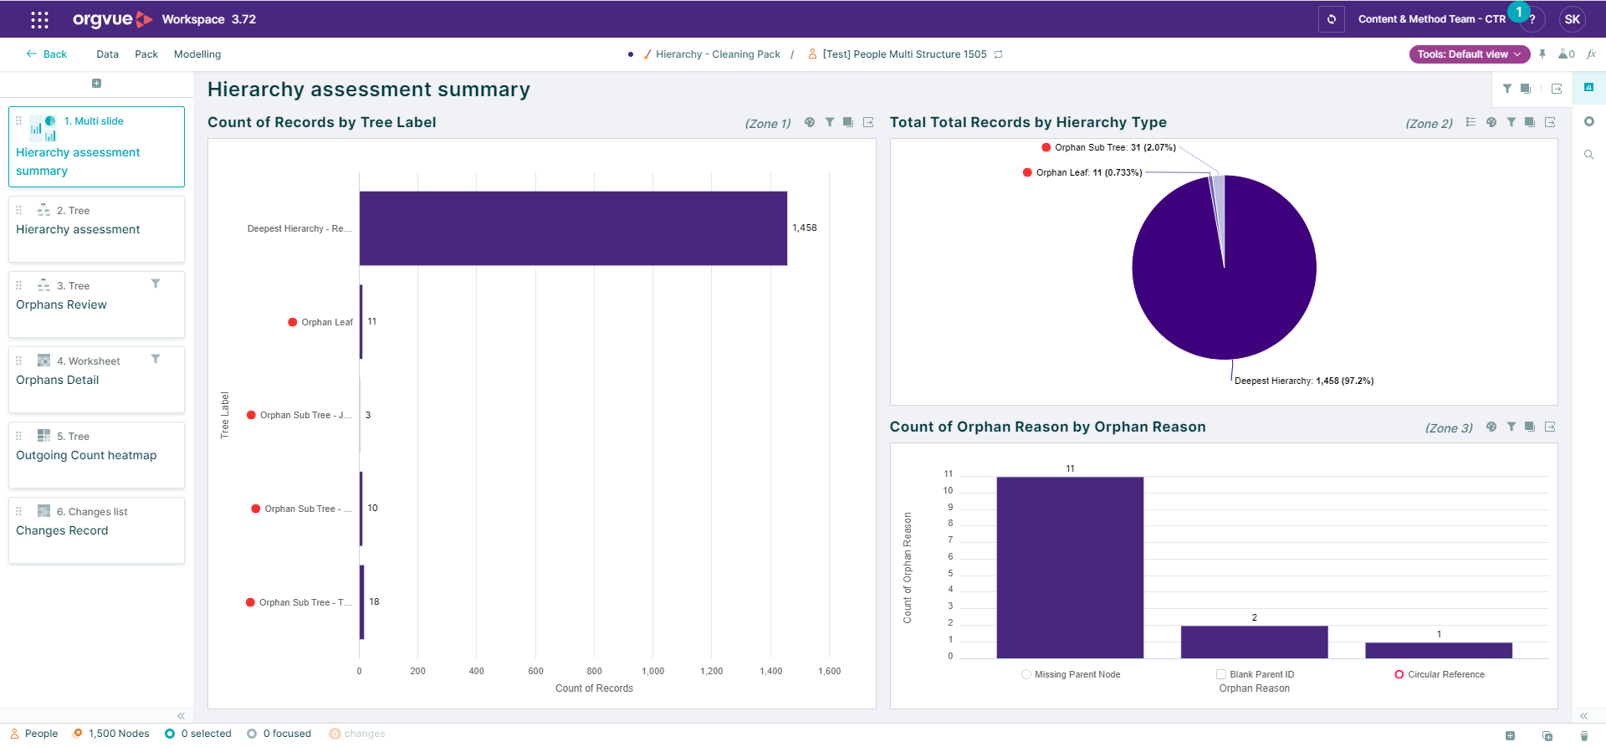Collapse the left slides panel

[181, 715]
